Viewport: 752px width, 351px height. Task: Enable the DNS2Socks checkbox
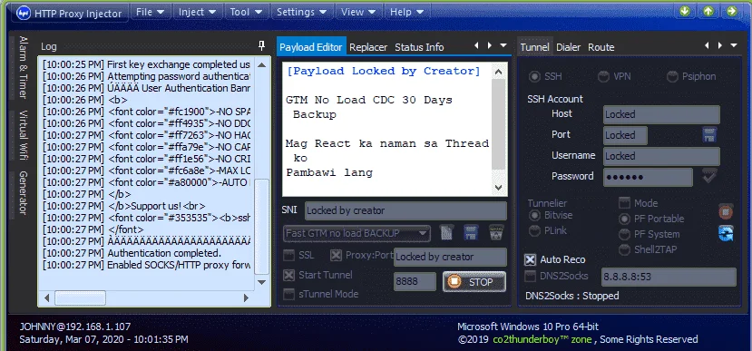click(x=530, y=276)
